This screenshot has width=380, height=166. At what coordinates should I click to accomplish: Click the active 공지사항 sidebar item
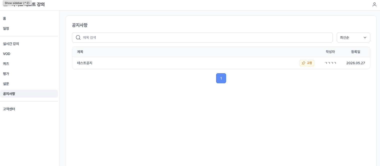pyautogui.click(x=29, y=94)
